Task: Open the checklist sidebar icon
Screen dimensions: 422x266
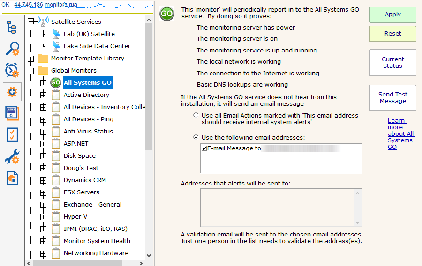Action: [12, 135]
